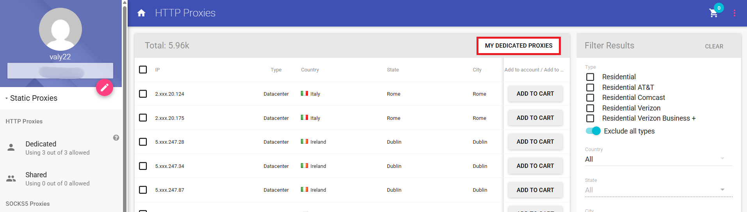747x212 pixels.
Task: Click the My Dedicated Proxies button
Action: pos(518,46)
